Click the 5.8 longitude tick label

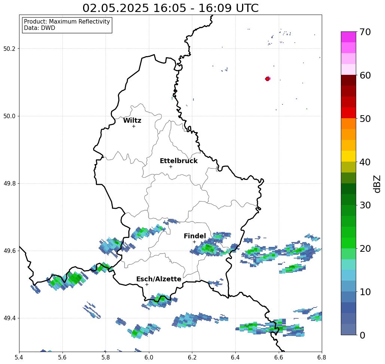(x=106, y=357)
